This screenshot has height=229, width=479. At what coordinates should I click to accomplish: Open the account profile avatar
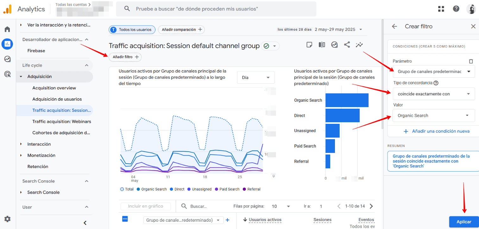[471, 9]
